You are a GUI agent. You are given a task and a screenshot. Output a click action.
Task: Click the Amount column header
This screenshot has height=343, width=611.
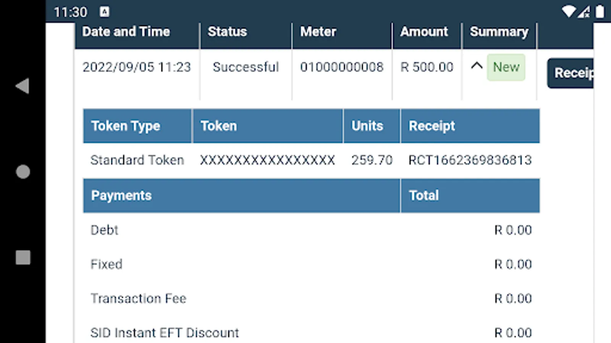click(424, 32)
